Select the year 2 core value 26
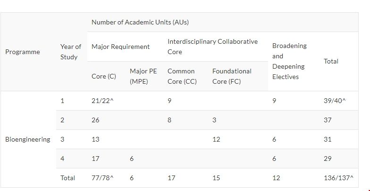Screen dimensions: 370x191 pyautogui.click(x=95, y=120)
